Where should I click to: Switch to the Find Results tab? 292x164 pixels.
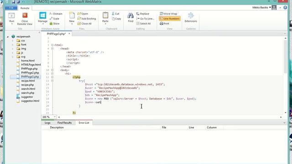(x=64, y=123)
